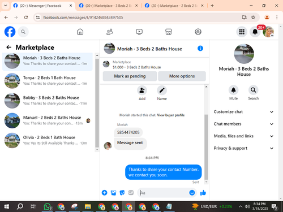Click USD/EUR taskbar widget
The height and width of the screenshot is (212, 283).
212,206
